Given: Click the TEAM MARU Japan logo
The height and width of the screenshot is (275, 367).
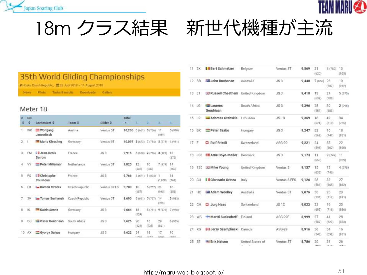Looking at the screenshot, I should (342, 7).
